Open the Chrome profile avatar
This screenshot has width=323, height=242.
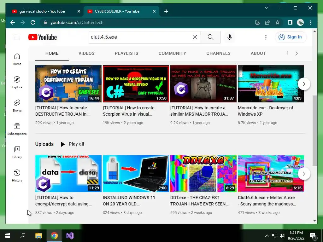pyautogui.click(x=300, y=22)
